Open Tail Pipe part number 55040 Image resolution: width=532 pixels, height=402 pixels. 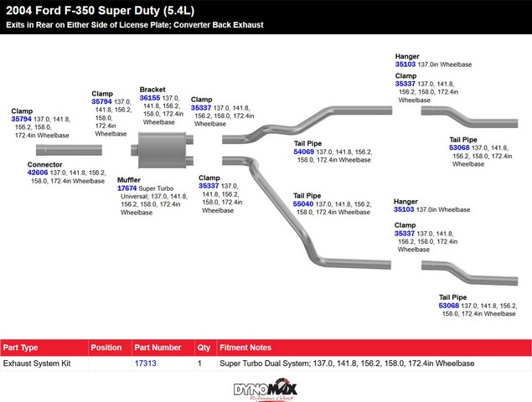303,204
